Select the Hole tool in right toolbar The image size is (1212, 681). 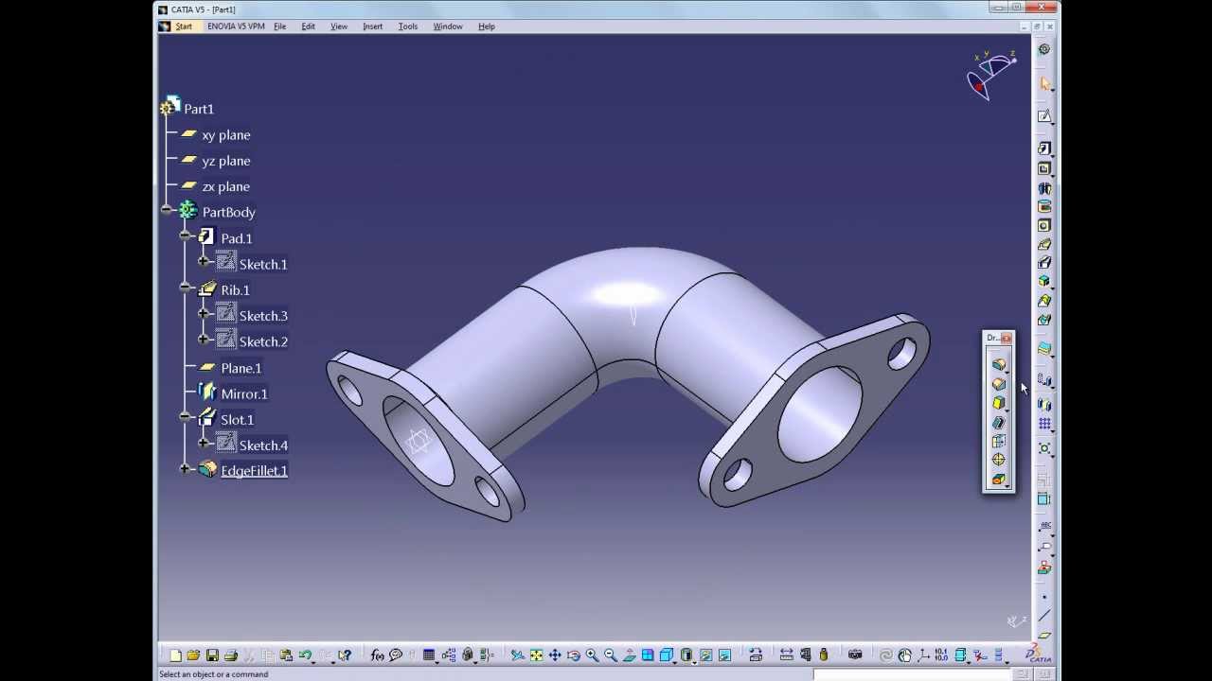click(x=1044, y=225)
